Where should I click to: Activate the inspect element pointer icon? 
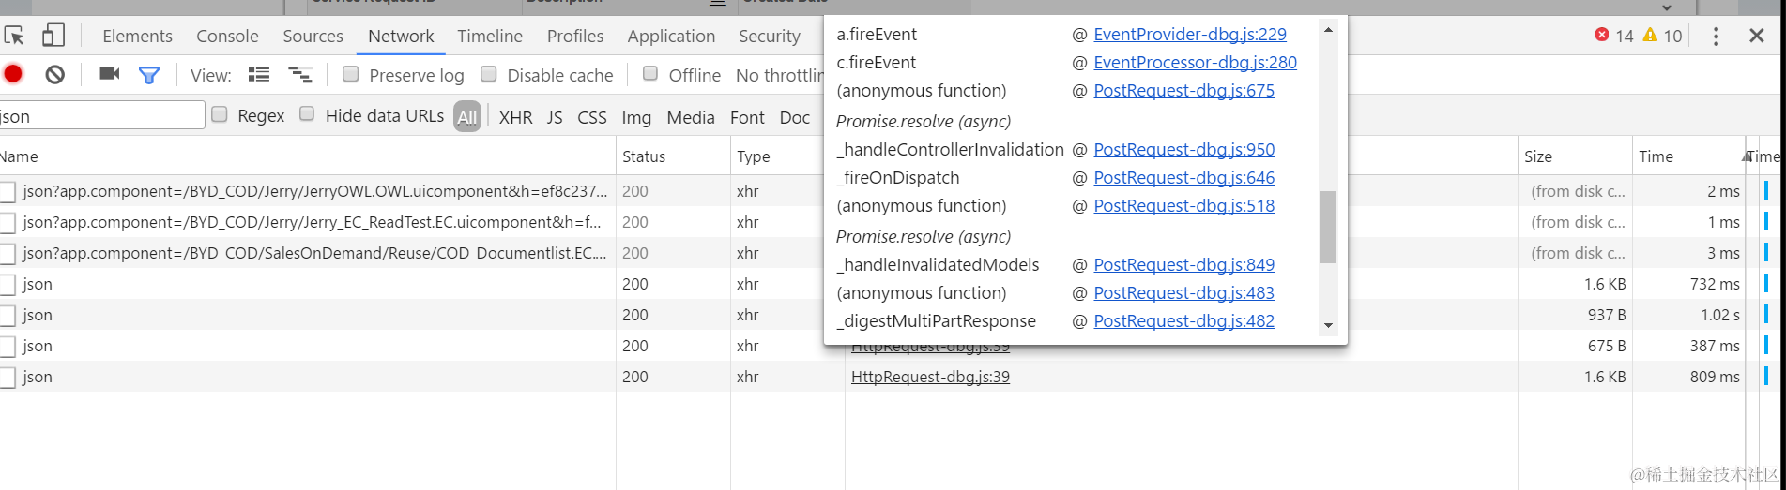[14, 36]
